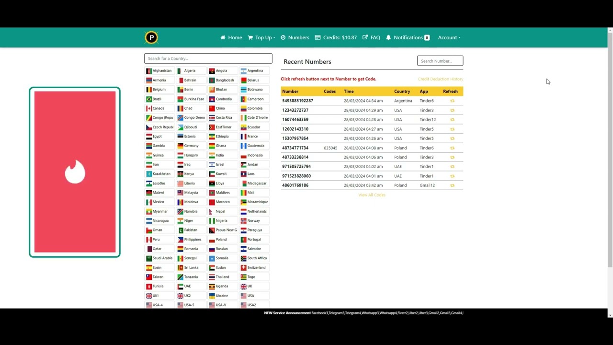
Task: Click the Time column header
Action: point(349,91)
